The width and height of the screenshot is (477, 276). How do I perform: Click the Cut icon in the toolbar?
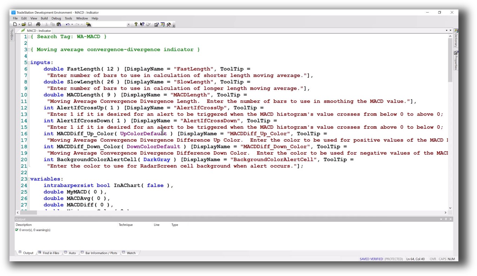tap(46, 24)
